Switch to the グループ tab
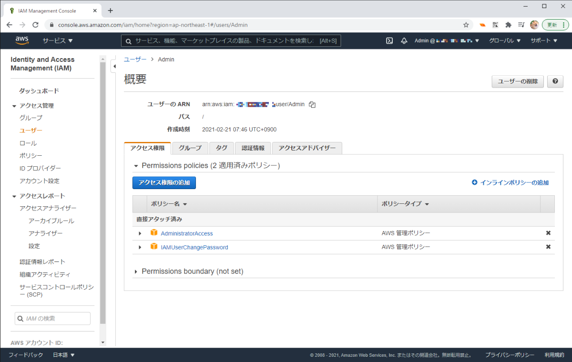Screen dimensions: 572x362 click(x=190, y=148)
